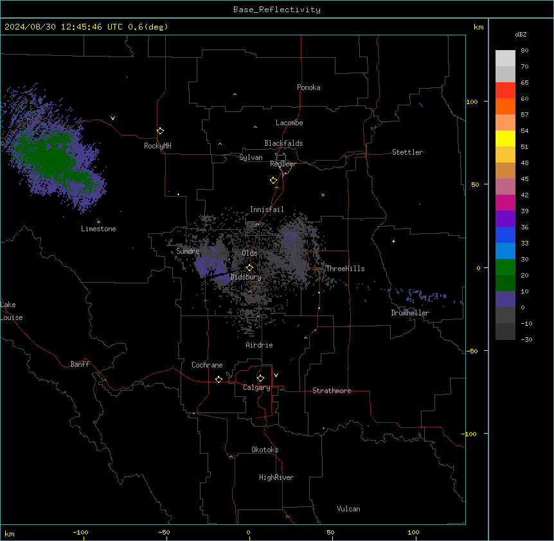Click the yellow diamond between Olds and Didsbury
The height and width of the screenshot is (541, 554).
click(x=249, y=268)
